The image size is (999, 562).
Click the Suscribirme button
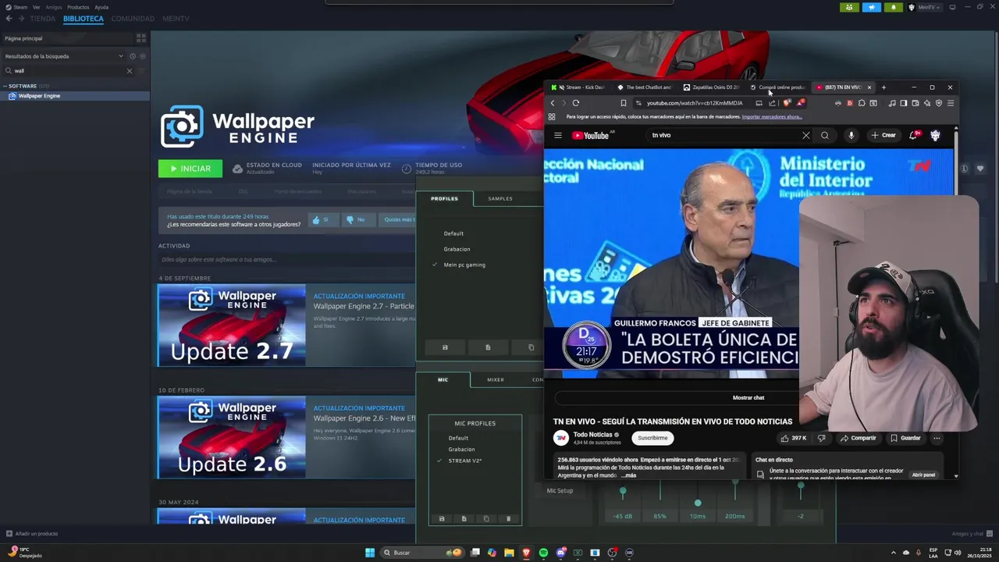click(652, 438)
